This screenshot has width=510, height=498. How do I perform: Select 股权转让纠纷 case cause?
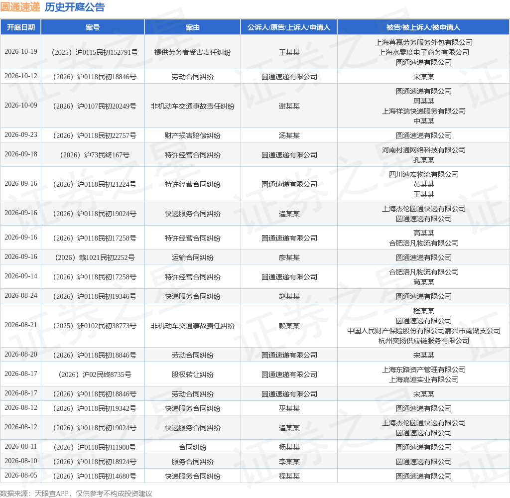[x=193, y=374]
